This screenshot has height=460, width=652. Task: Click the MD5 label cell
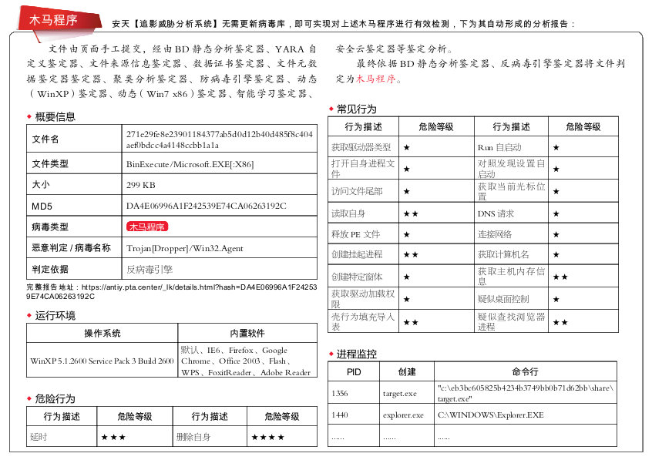pyautogui.click(x=74, y=206)
